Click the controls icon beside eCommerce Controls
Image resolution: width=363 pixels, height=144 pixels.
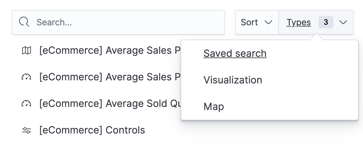[27, 130]
